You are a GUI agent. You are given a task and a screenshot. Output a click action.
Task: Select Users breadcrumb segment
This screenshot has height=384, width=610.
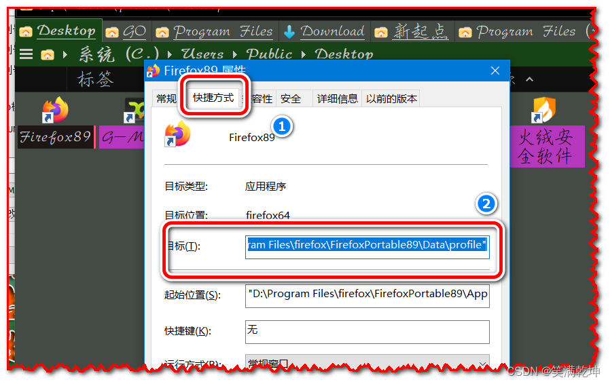[202, 54]
